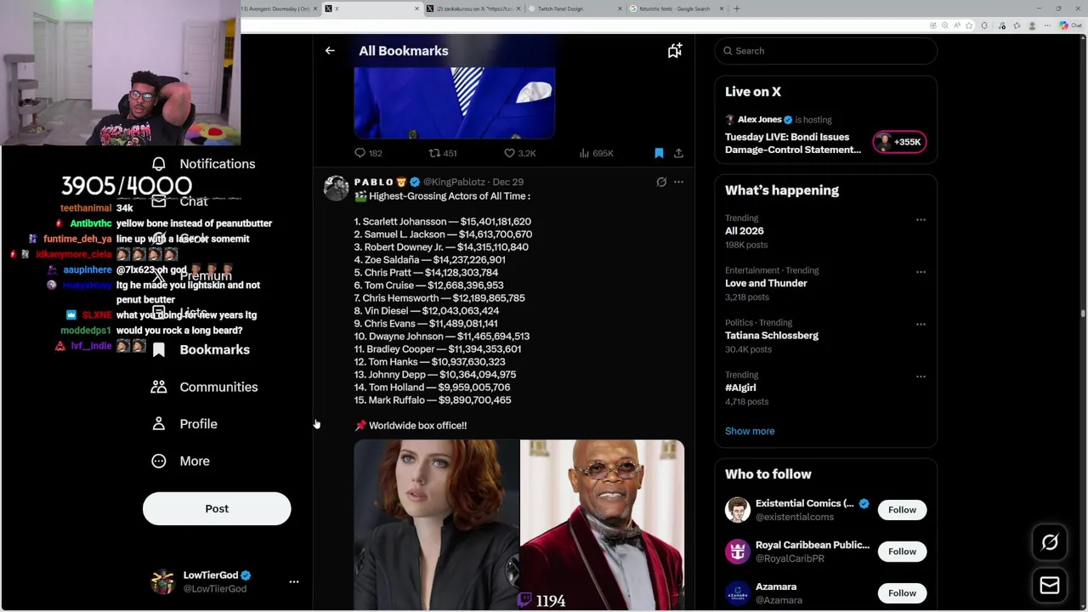The image size is (1088, 612).
Task: Open Profile in sidebar
Action: (184, 424)
